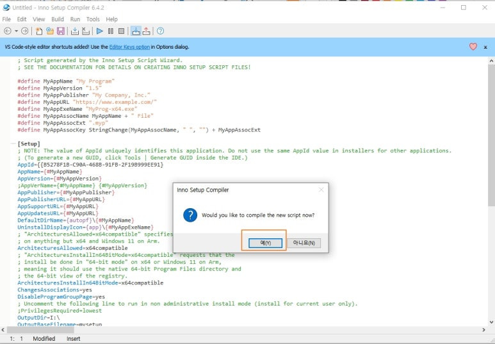
Task: Click the #define MyAppVersion "1.5" line
Action: (x=60, y=88)
